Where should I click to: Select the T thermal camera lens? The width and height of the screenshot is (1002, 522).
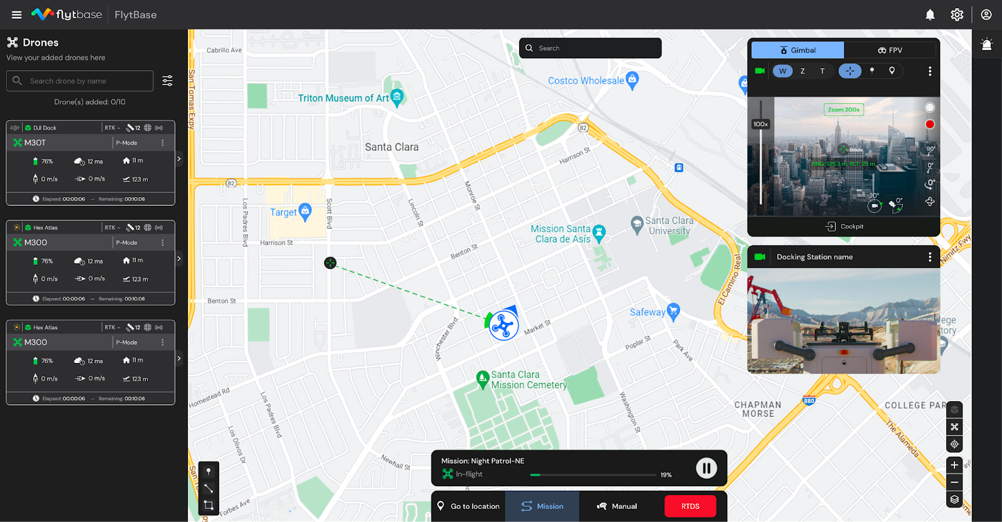click(x=822, y=71)
